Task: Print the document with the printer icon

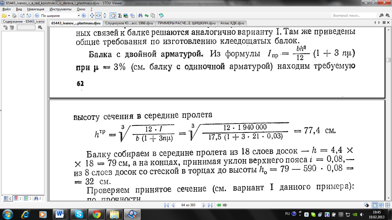Action: pos(14,15)
